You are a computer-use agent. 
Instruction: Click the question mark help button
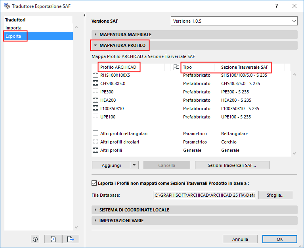coord(277,6)
